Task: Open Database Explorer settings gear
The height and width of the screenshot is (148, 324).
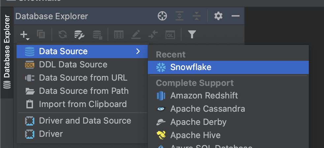Action: (x=218, y=16)
